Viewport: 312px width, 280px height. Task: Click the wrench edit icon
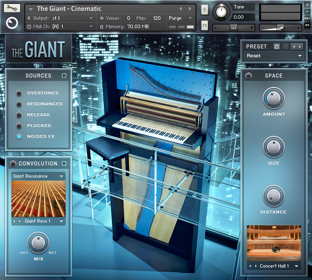(x=12, y=8)
